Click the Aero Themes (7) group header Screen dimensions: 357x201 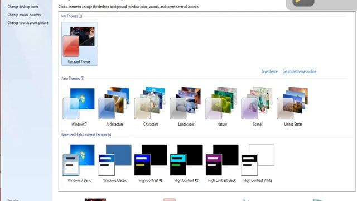click(x=73, y=78)
